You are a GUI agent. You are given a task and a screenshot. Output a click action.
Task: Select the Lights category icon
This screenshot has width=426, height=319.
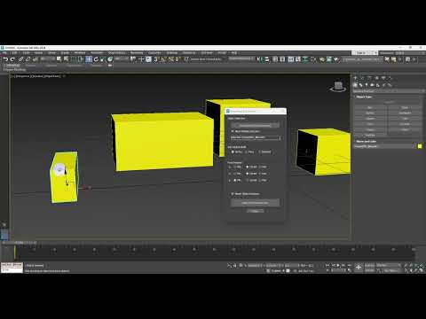(x=367, y=85)
